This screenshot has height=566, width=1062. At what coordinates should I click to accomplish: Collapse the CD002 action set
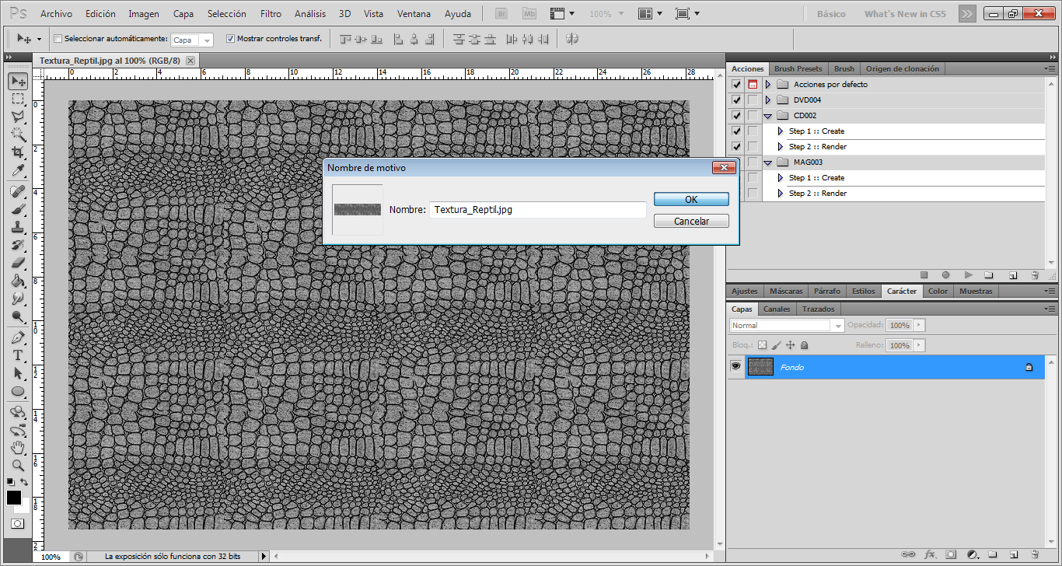(x=768, y=116)
